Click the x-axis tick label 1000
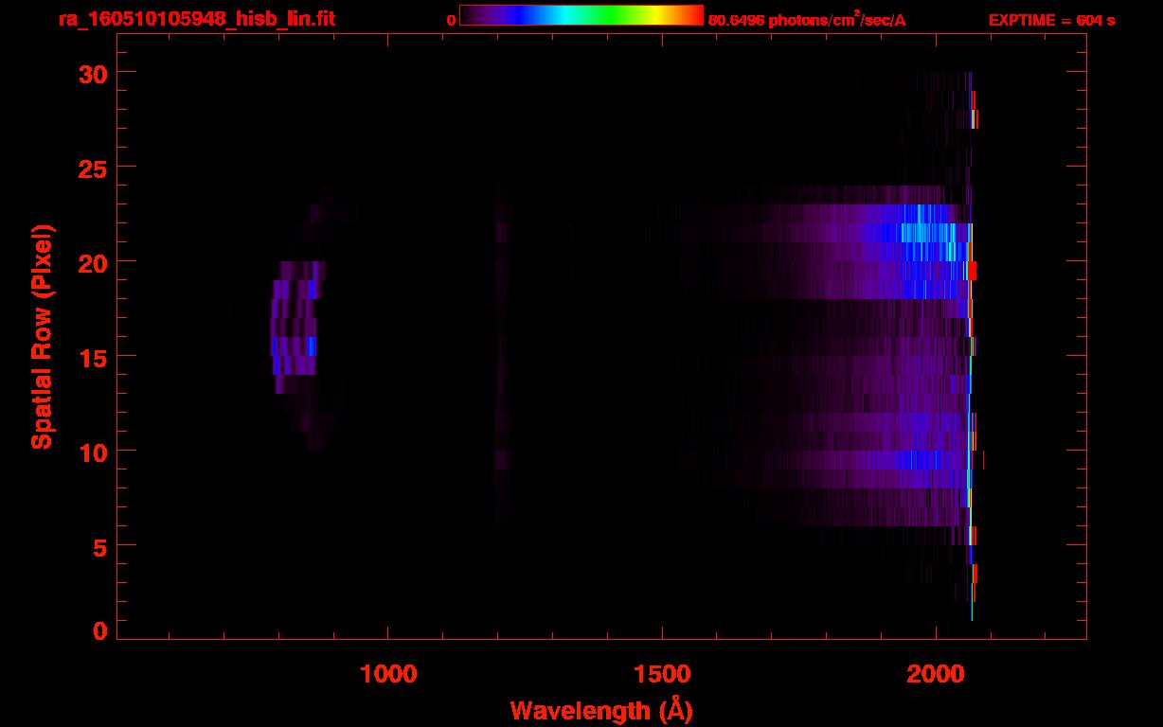Viewport: 1163px width, 727px height. click(x=388, y=673)
